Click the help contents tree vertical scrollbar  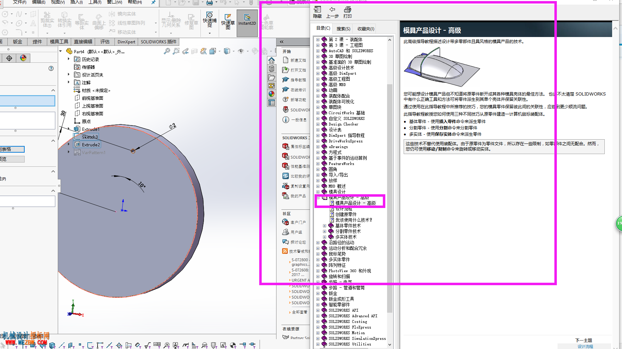point(390,198)
